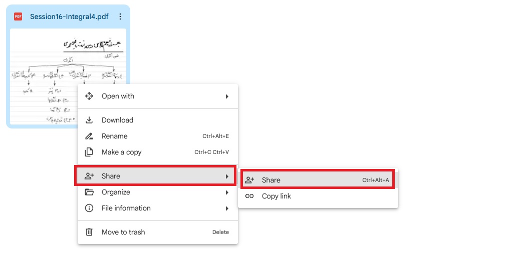The image size is (529, 278).
Task: Select the Move to trash entry
Action: click(123, 232)
